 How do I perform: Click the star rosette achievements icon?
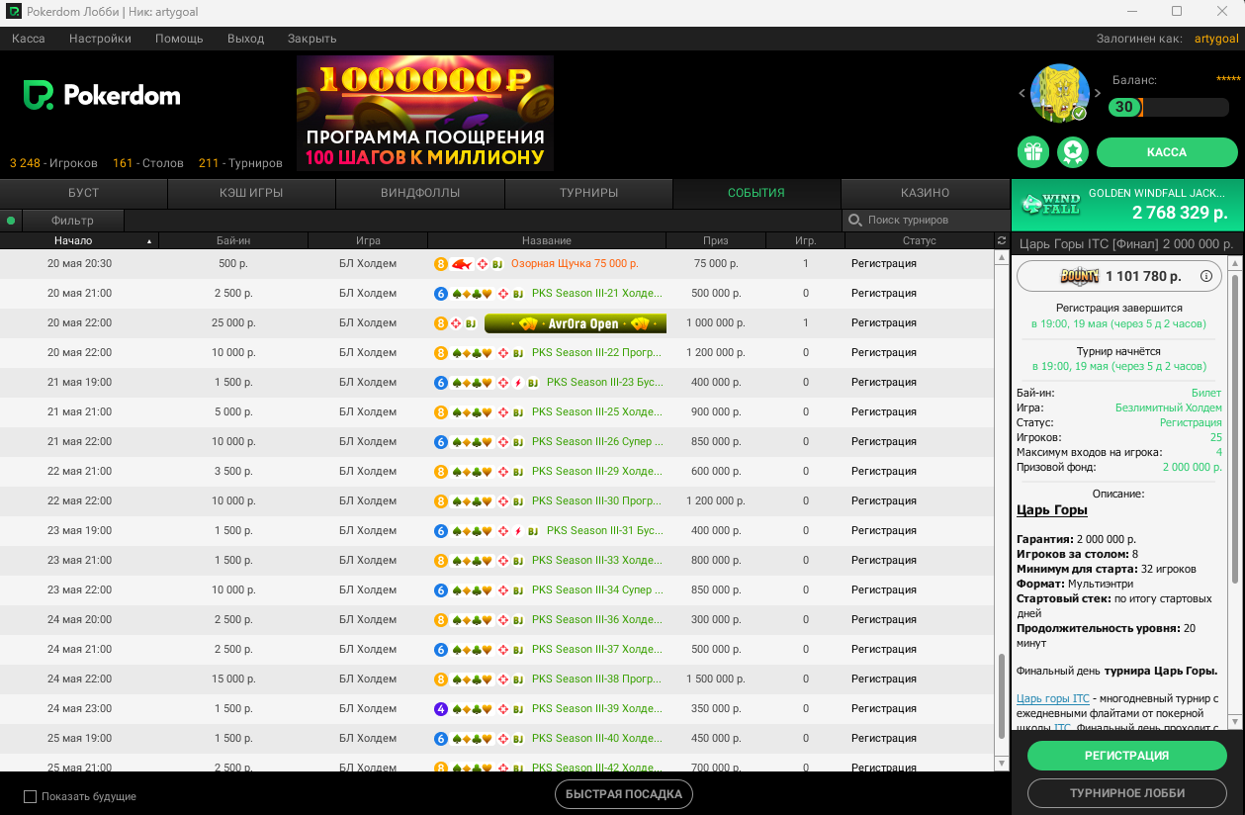(1073, 152)
